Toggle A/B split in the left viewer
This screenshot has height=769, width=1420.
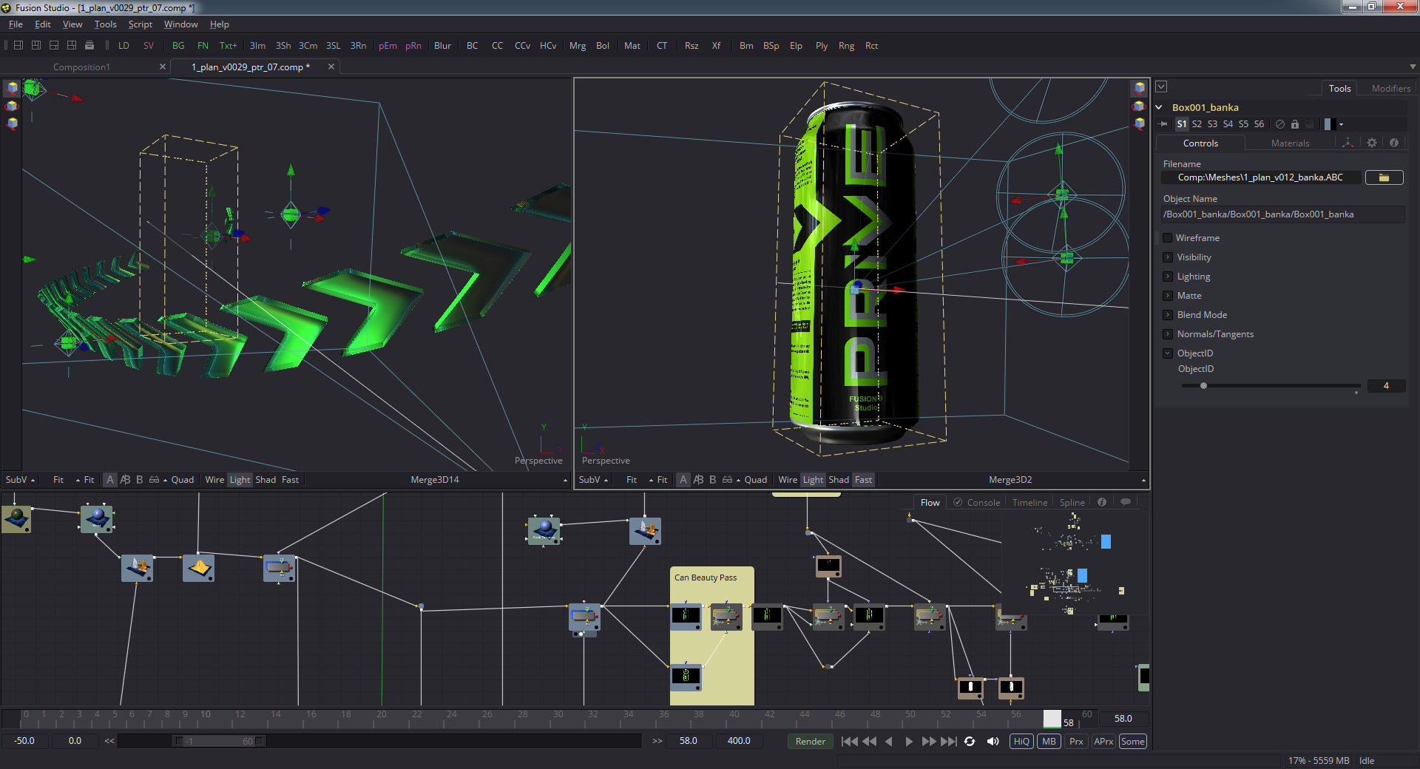(125, 480)
